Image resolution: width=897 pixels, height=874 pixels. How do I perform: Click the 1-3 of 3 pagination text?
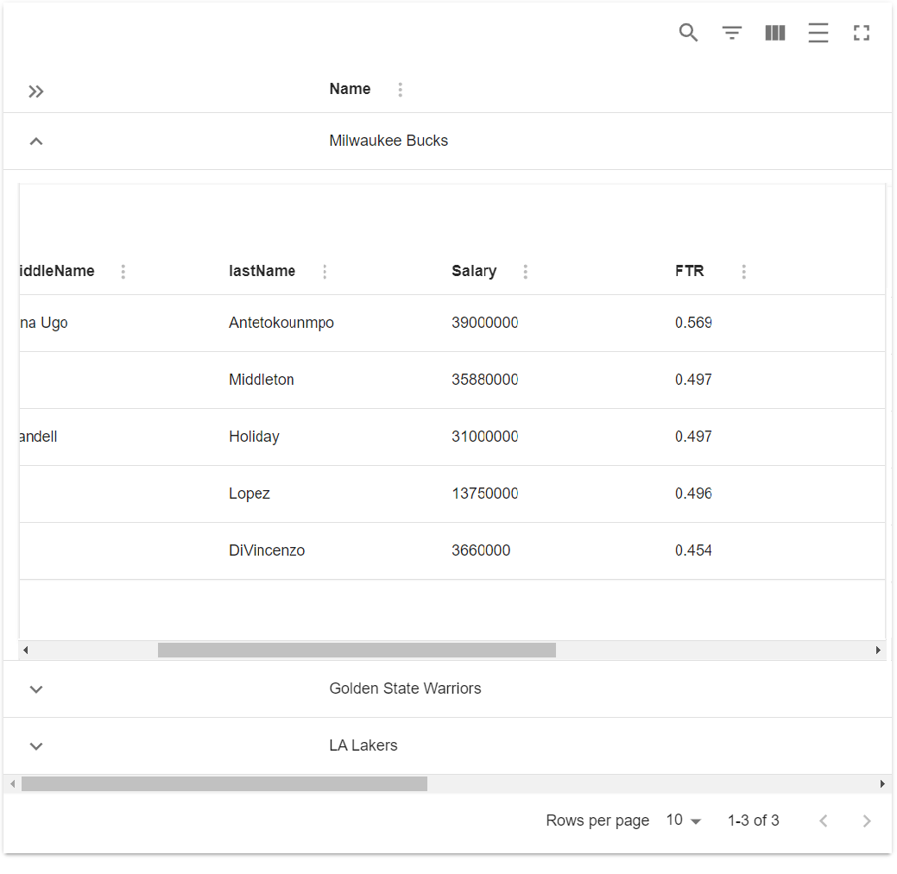tap(753, 821)
